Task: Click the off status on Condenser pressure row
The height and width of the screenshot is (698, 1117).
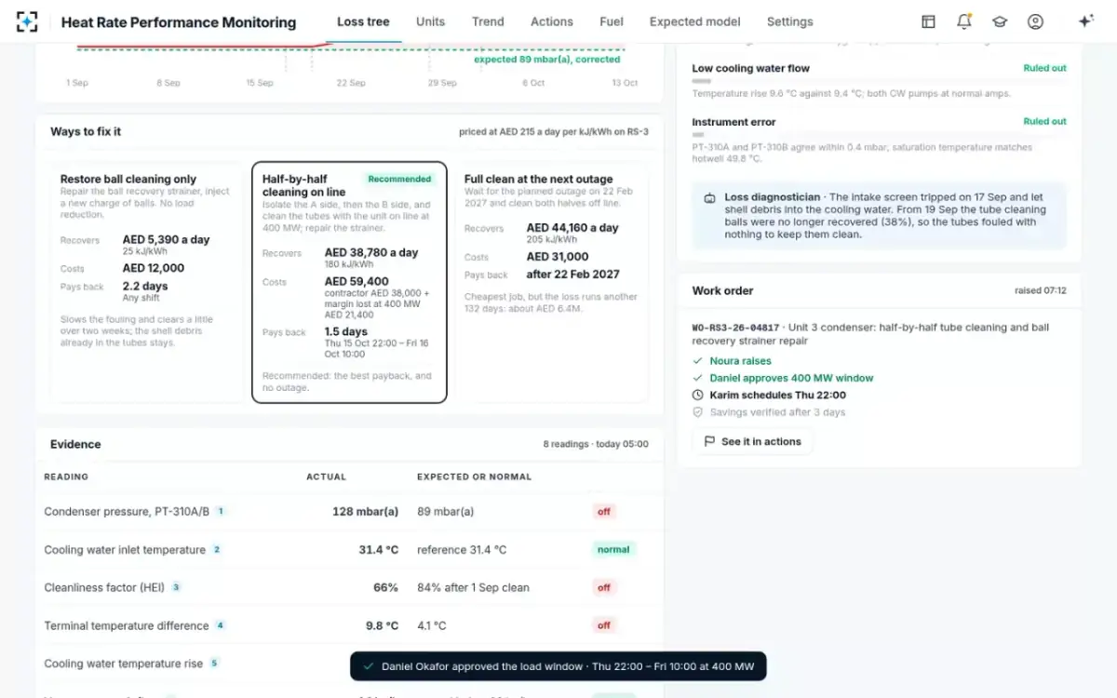Action: [604, 511]
